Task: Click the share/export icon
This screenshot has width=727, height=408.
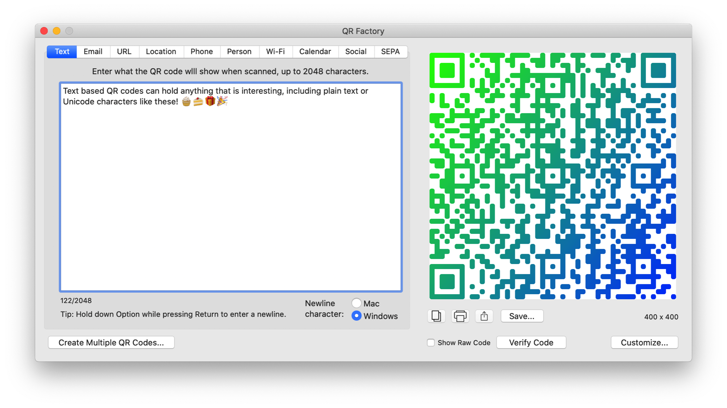Action: tap(483, 316)
